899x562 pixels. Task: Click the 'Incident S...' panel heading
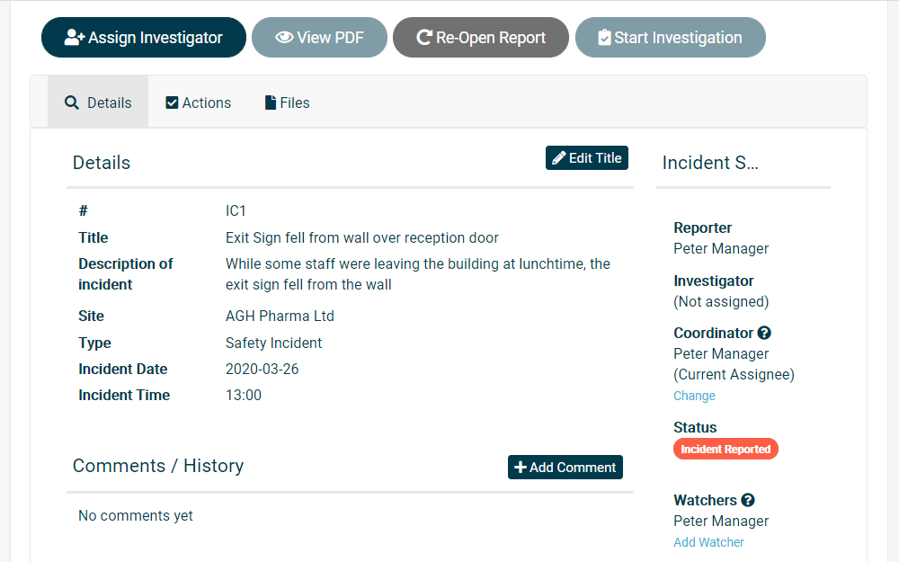[x=710, y=162]
